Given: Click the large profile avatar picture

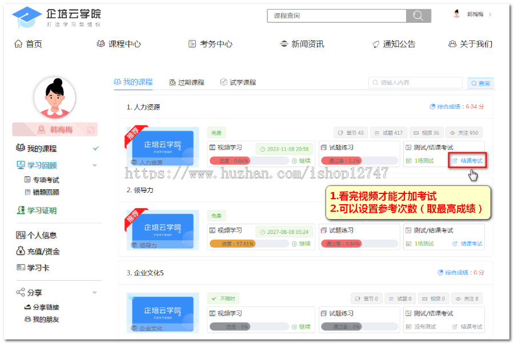Looking at the screenshot, I should (x=55, y=98).
